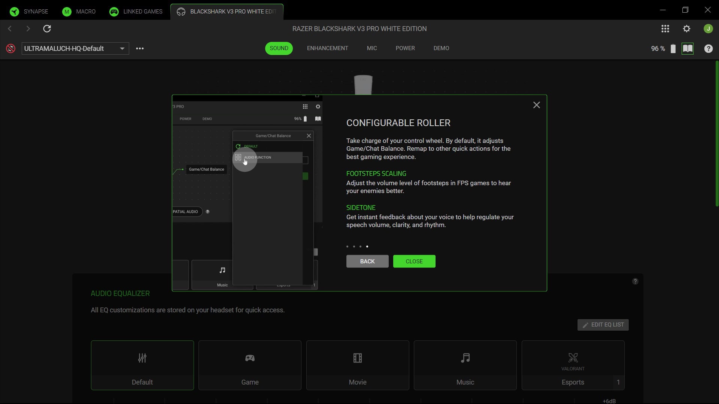
Task: Close the Configurable Roller dialog with X
Action: (537, 105)
